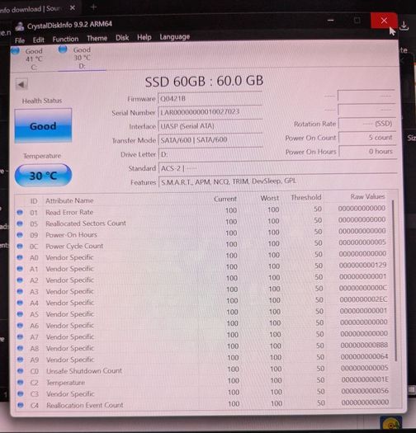Click the previous disk arrow button
The image size is (416, 433).
click(21, 84)
